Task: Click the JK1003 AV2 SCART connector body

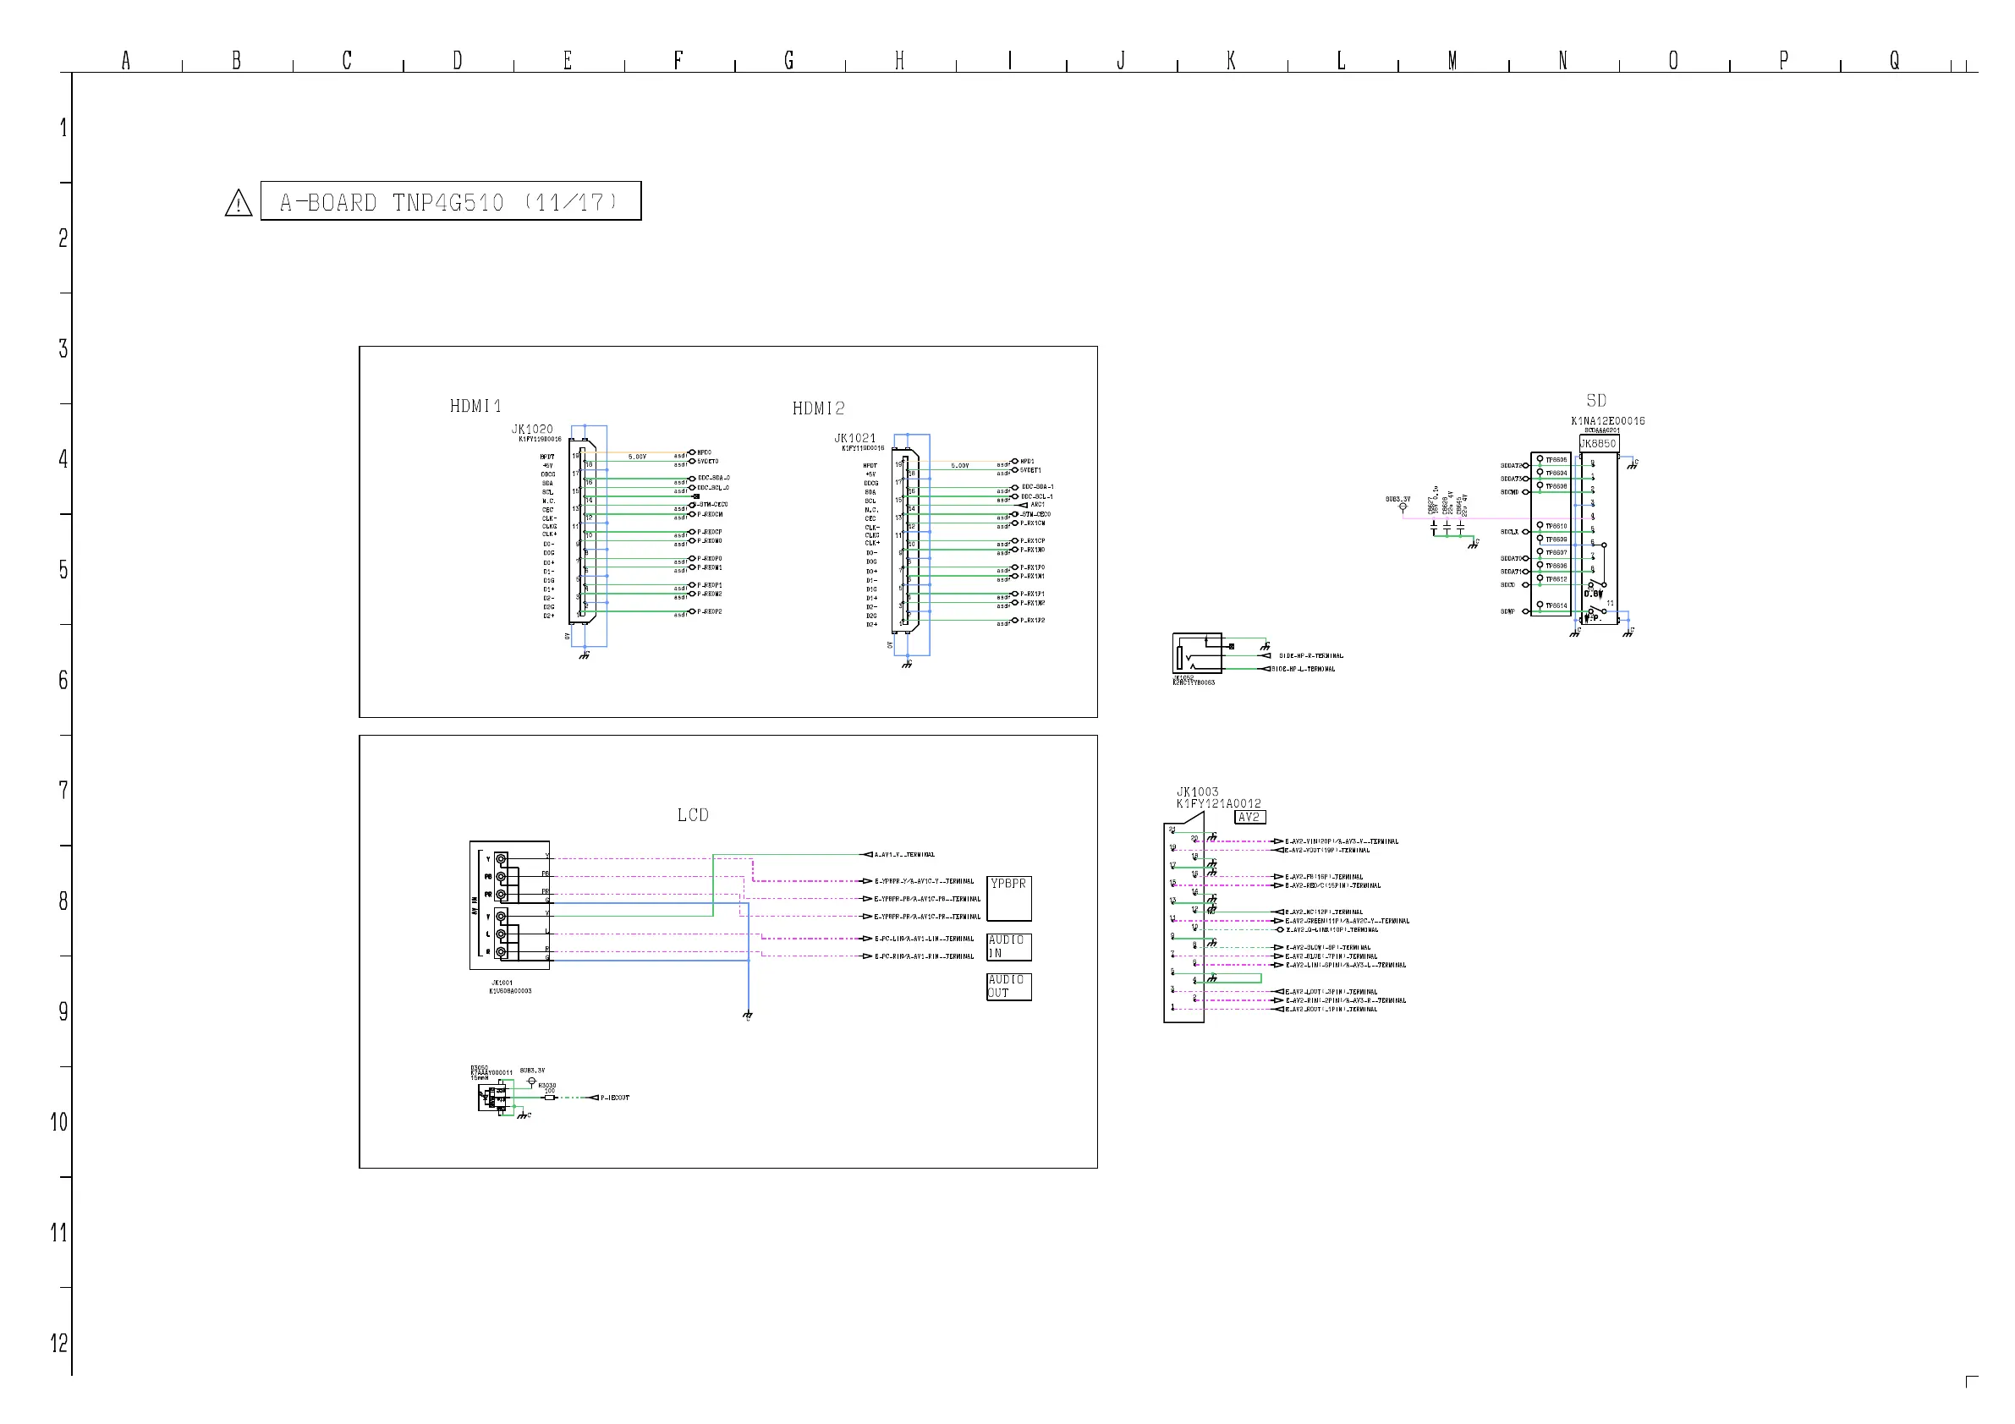Action: [1183, 919]
